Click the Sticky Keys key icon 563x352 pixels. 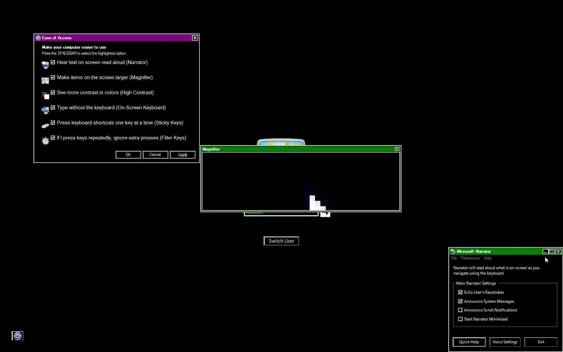[x=45, y=126]
